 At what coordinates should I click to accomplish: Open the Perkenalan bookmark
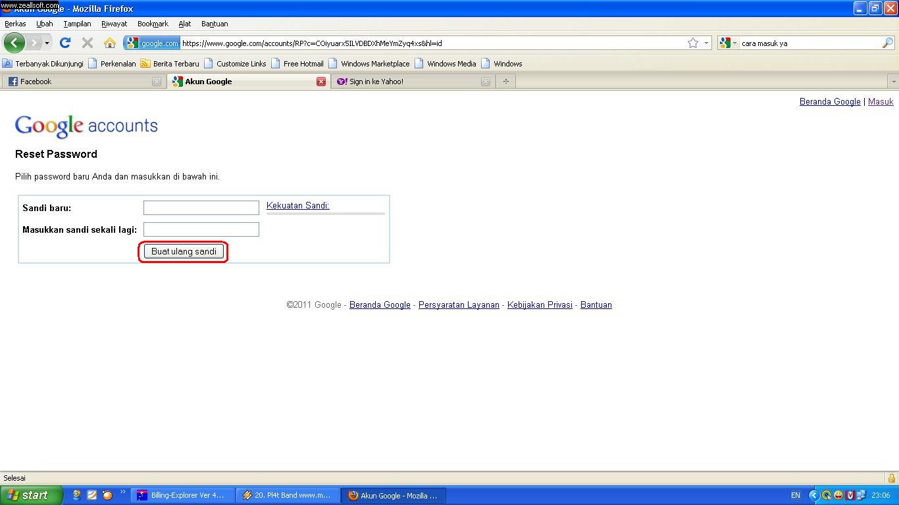pyautogui.click(x=112, y=64)
